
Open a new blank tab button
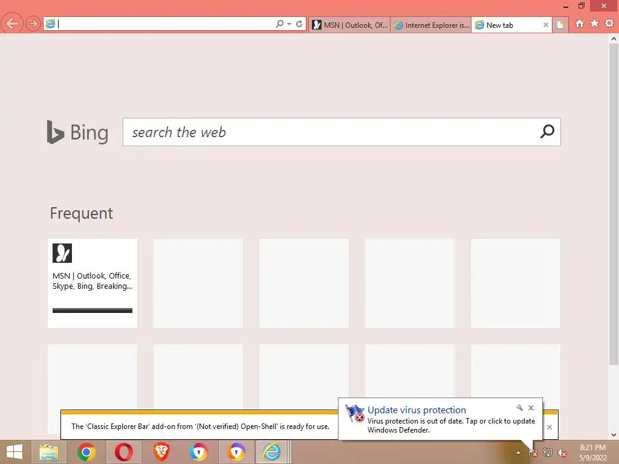pyautogui.click(x=560, y=25)
